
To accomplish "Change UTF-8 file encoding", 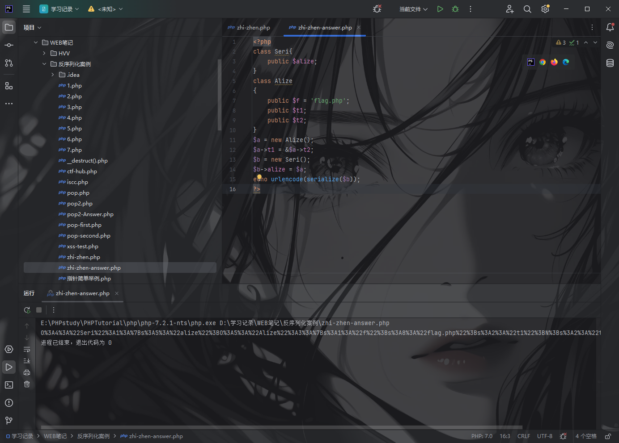I will [545, 436].
